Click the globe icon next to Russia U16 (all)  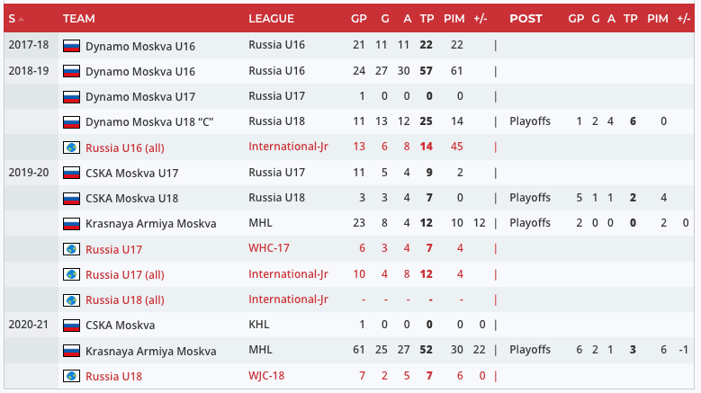[71, 147]
